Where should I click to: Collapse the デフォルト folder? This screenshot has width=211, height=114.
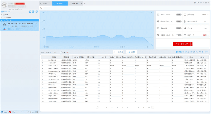(x=2, y=20)
